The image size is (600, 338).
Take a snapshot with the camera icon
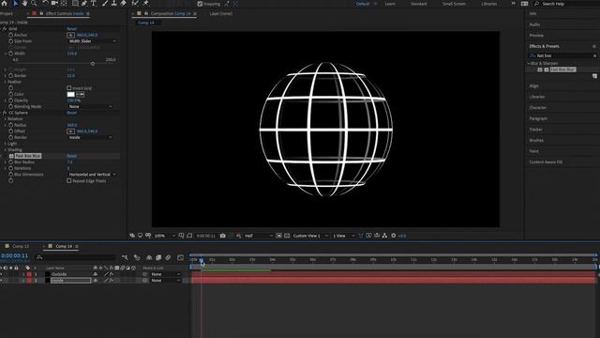click(x=223, y=236)
